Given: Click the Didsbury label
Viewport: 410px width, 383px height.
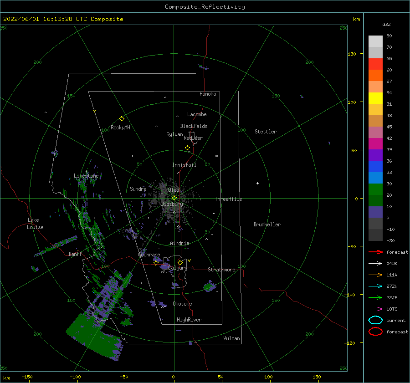Looking at the screenshot, I should (x=172, y=204).
